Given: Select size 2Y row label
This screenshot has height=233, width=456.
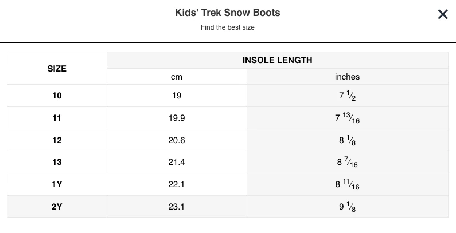Looking at the screenshot, I should 57,207.
